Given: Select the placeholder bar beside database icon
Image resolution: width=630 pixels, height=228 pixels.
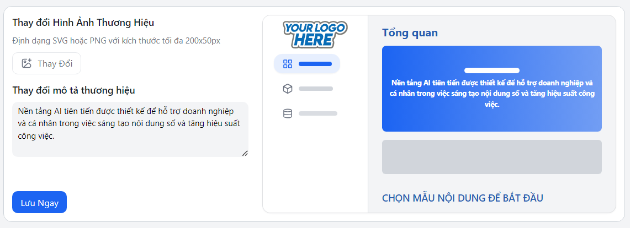Looking at the screenshot, I should 317,113.
